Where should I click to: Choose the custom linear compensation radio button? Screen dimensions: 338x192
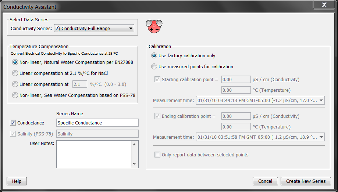tap(15, 84)
